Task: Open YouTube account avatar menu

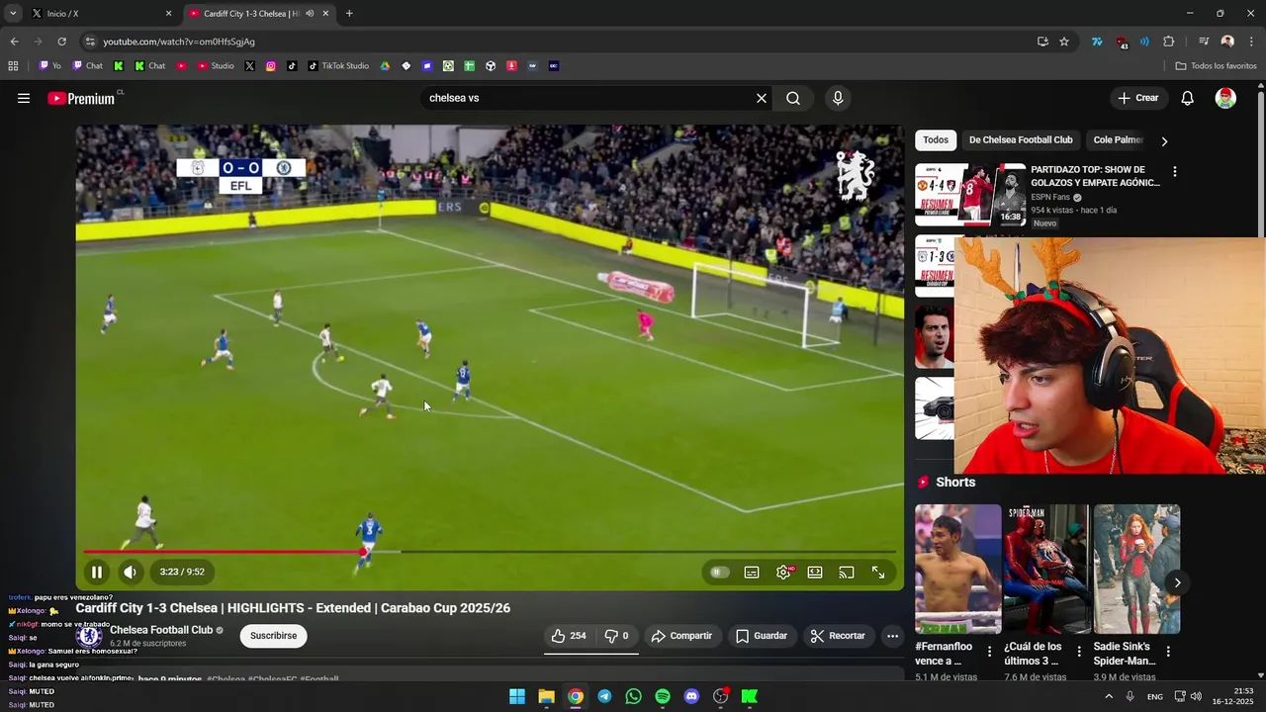Action: pyautogui.click(x=1225, y=98)
